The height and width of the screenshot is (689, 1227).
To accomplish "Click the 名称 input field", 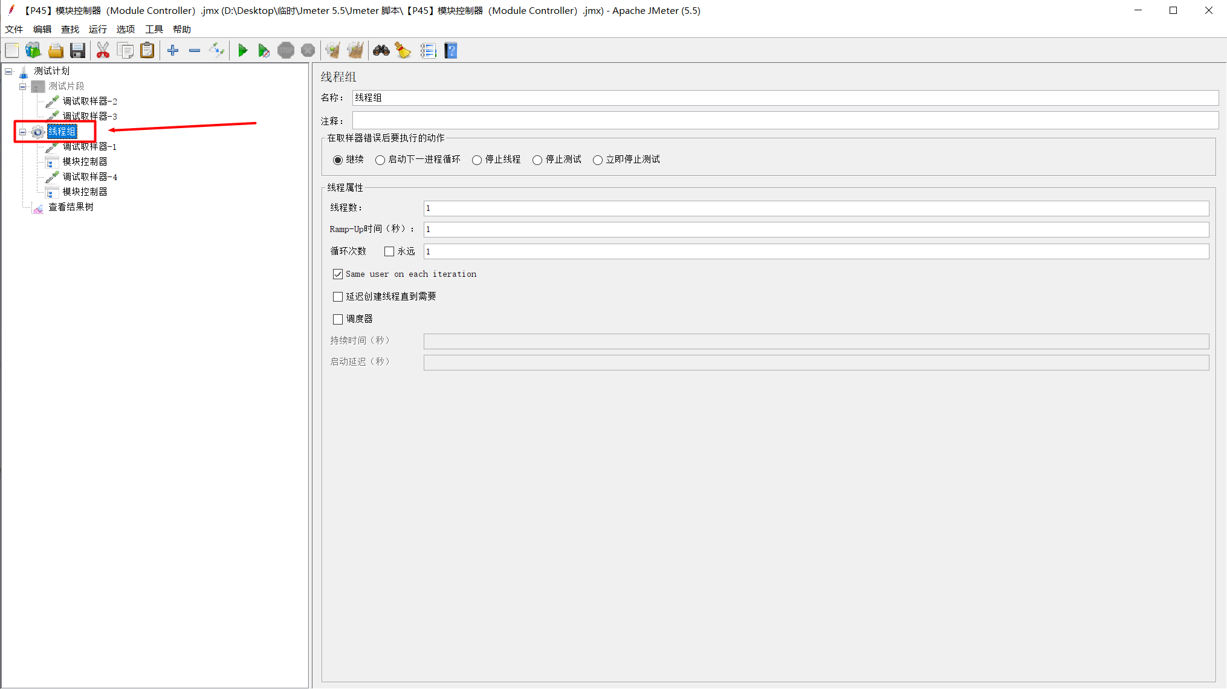I will click(785, 98).
